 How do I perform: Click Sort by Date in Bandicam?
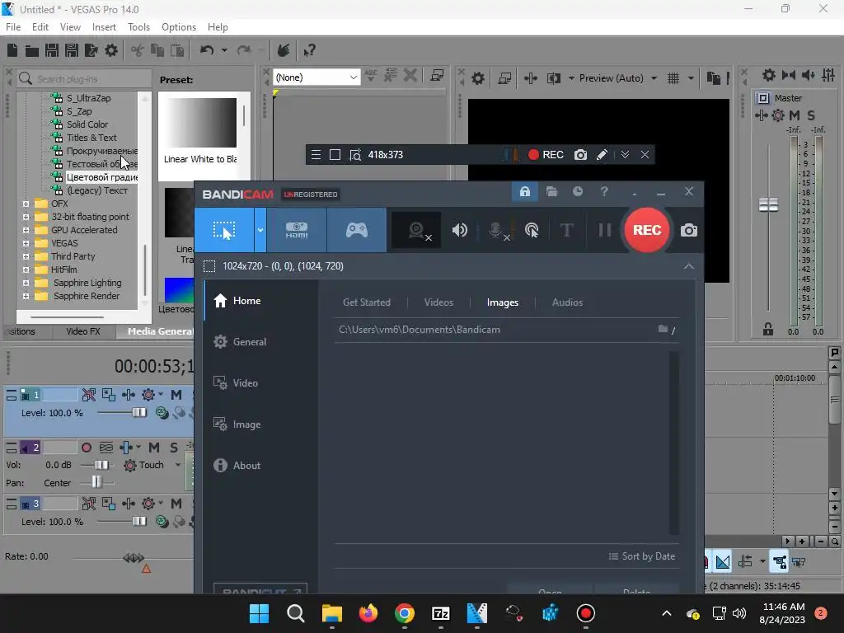pos(641,556)
